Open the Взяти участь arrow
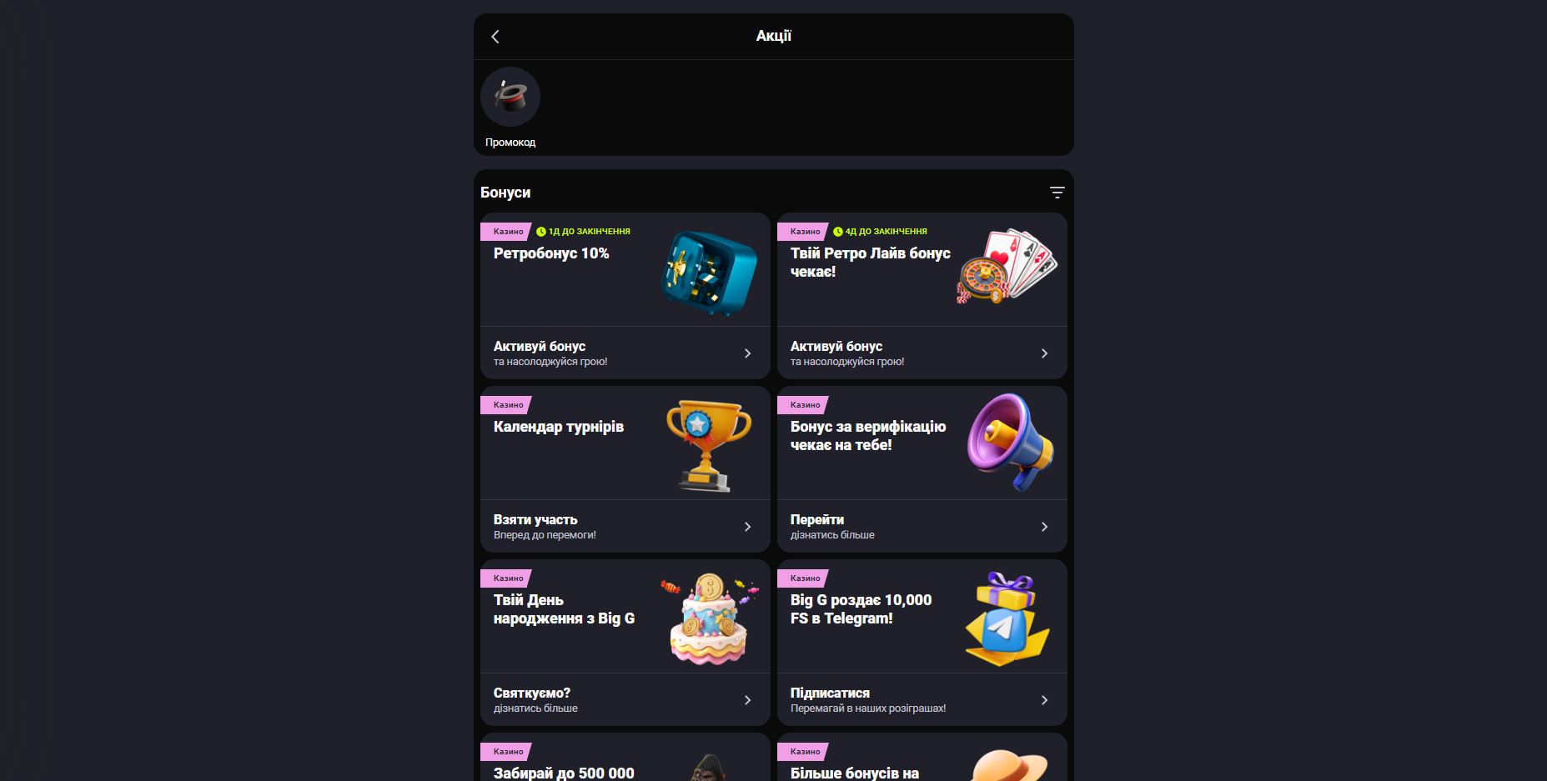The height and width of the screenshot is (781, 1547). tap(747, 527)
